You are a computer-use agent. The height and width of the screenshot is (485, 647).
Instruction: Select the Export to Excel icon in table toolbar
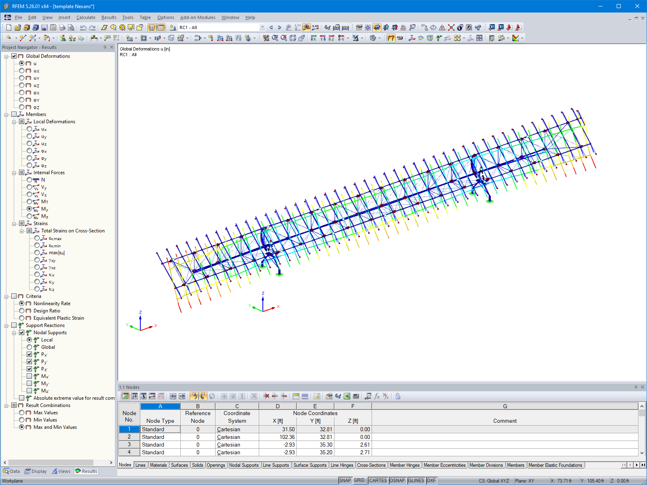coord(347,396)
